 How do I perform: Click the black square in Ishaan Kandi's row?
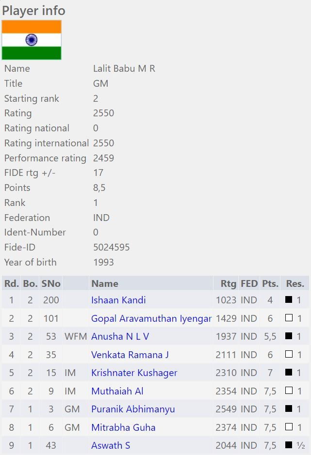pos(289,300)
